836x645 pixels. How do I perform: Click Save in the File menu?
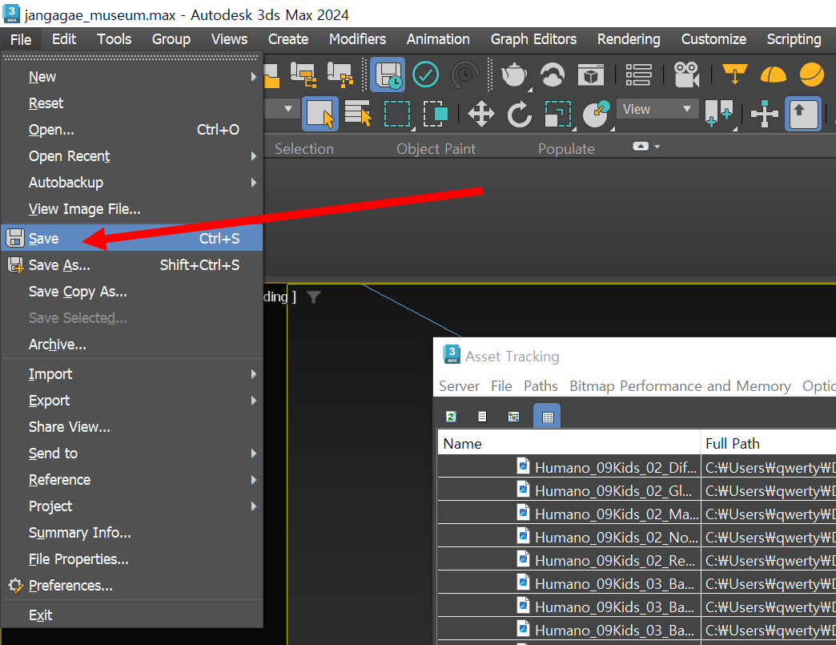click(x=132, y=238)
